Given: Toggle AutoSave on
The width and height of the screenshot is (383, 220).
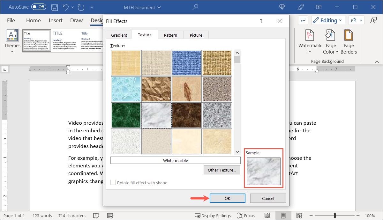Looking at the screenshot, I should click(38, 7).
